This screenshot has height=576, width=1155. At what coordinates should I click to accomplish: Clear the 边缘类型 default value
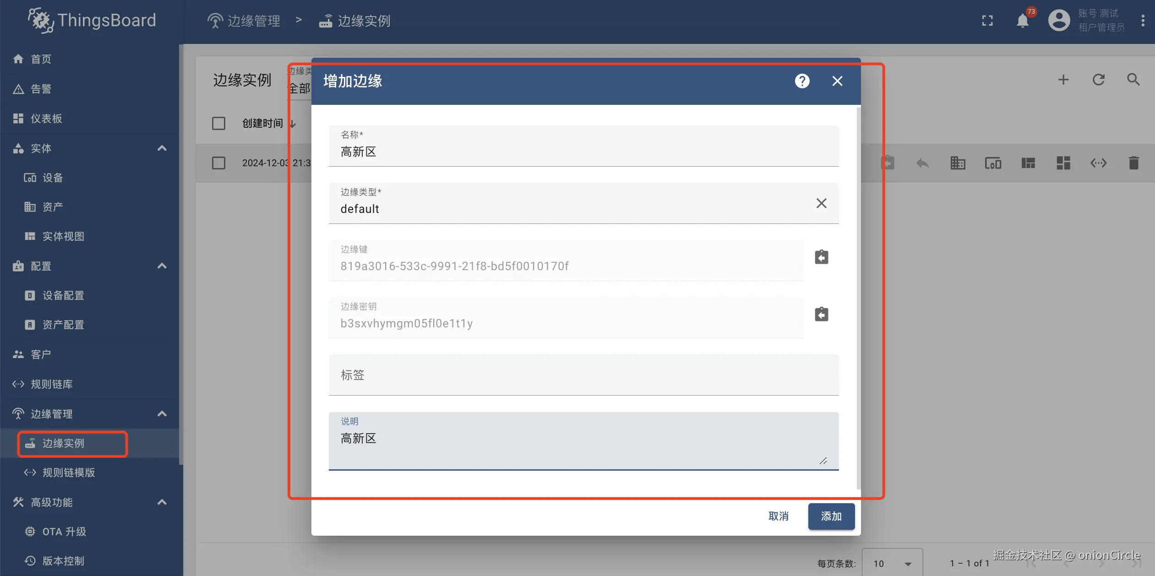click(821, 203)
